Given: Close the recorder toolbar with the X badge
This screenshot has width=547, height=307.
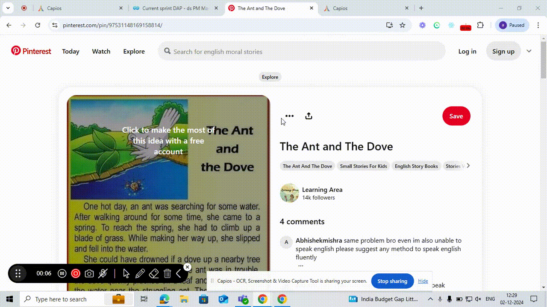Looking at the screenshot, I should pos(187,267).
